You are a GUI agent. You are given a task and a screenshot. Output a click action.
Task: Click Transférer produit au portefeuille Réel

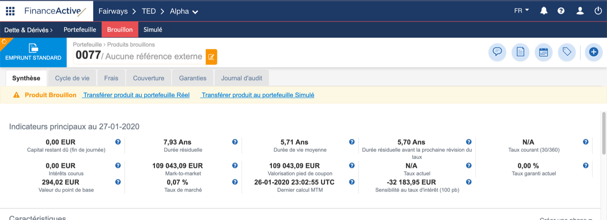click(136, 95)
